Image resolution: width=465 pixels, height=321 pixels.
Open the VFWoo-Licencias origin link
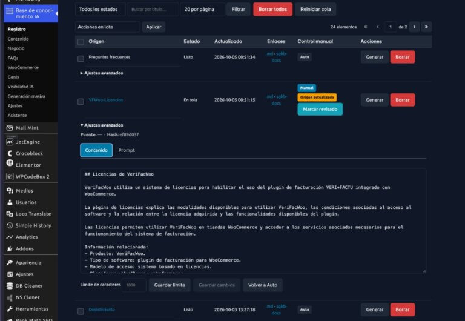pos(105,100)
